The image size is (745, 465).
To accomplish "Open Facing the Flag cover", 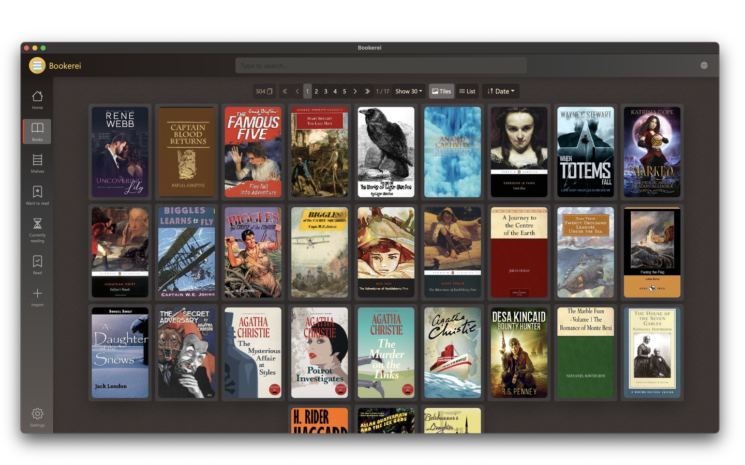I will click(652, 252).
